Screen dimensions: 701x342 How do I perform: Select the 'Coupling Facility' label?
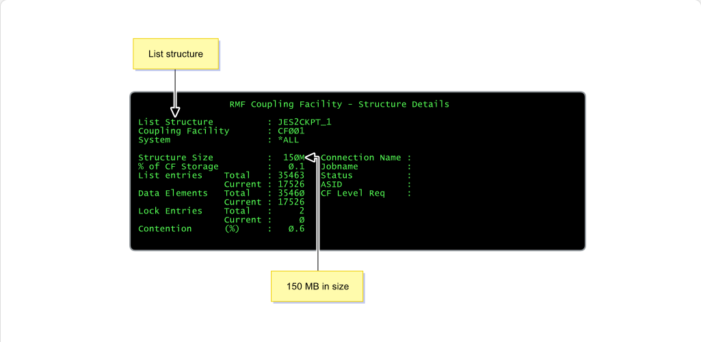[x=184, y=131]
